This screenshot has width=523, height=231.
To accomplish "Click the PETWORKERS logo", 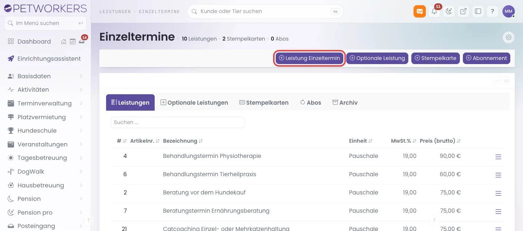I will tap(45, 8).
